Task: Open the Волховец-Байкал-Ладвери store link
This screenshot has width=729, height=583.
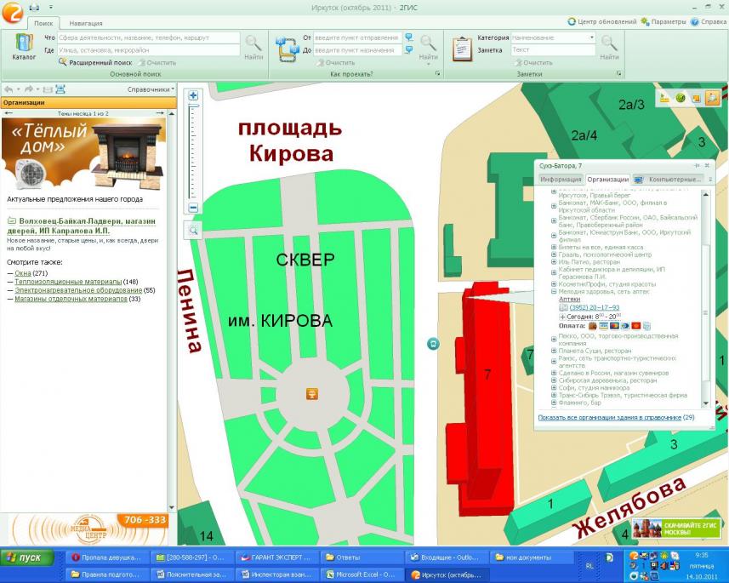Action: [x=82, y=226]
